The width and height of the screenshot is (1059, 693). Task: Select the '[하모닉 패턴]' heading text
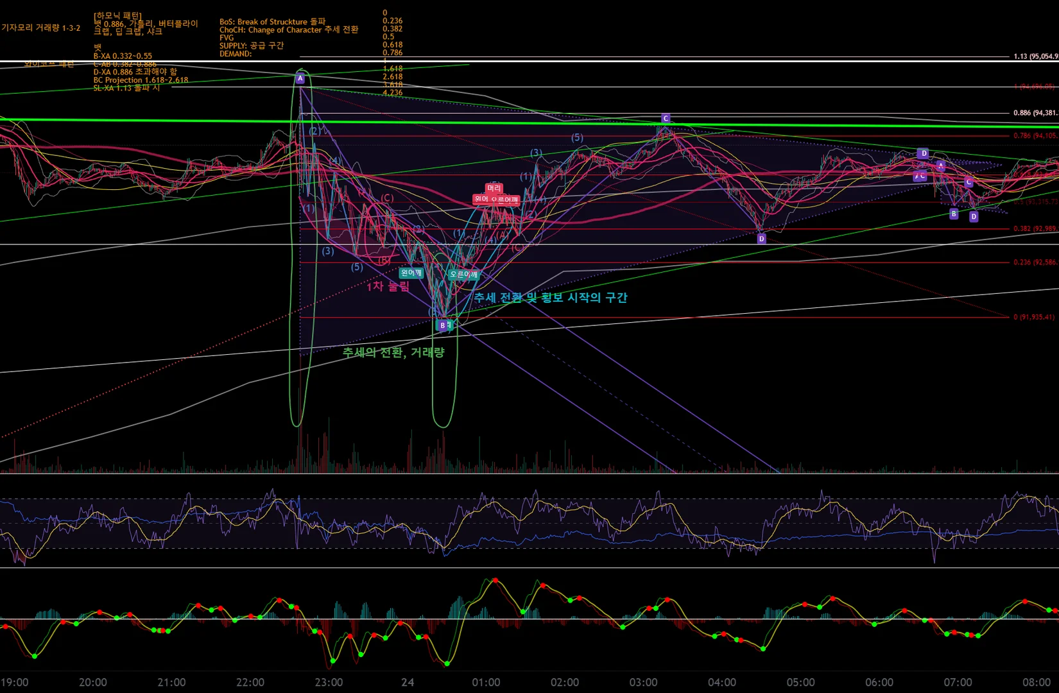click(x=118, y=15)
